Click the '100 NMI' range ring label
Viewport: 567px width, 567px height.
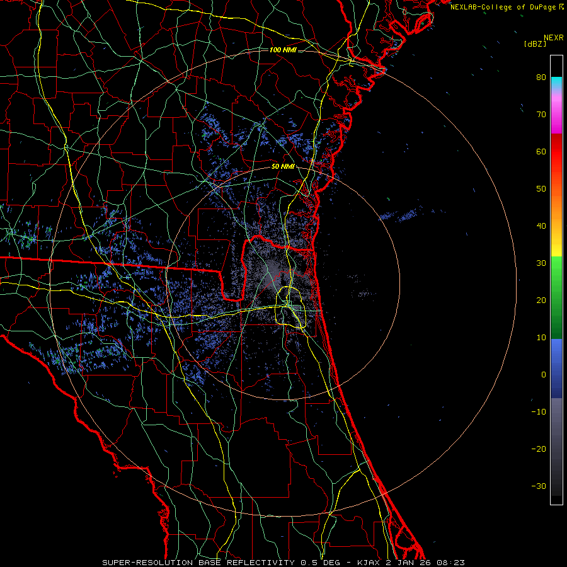click(283, 50)
